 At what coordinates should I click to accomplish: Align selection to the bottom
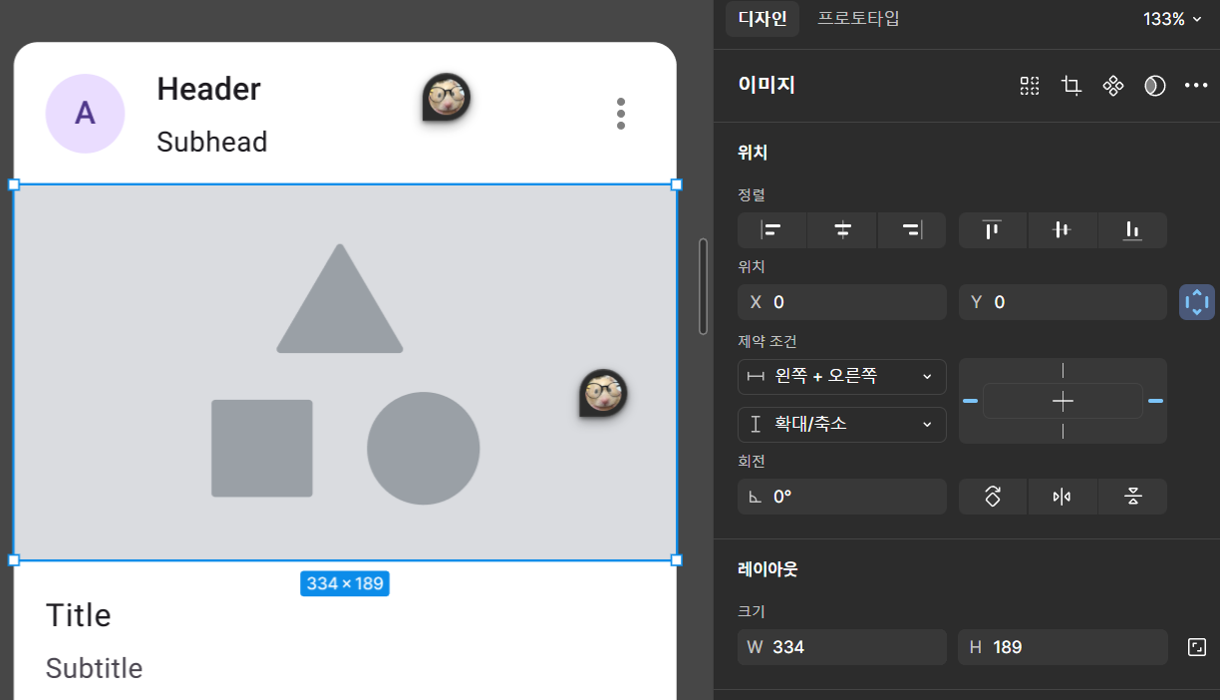click(1132, 230)
